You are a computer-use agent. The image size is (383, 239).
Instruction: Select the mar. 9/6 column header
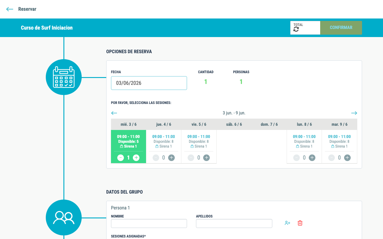pyautogui.click(x=340, y=124)
